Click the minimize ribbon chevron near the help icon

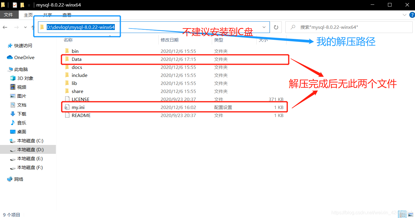point(405,15)
